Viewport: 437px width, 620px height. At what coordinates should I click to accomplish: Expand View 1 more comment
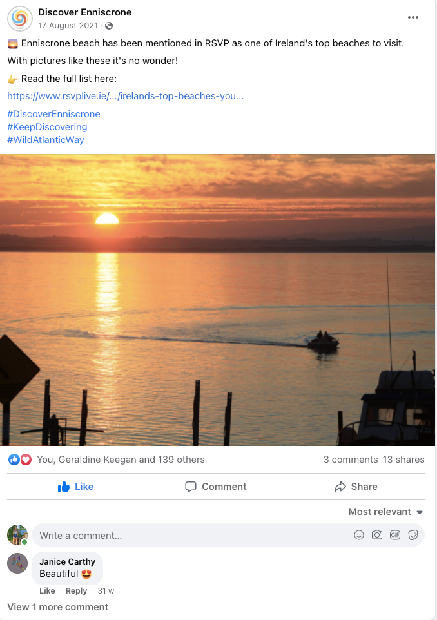(x=57, y=607)
